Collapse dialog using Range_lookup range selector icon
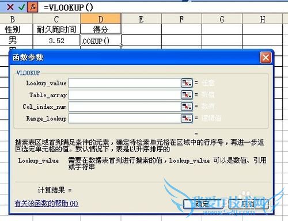This screenshot has height=221, width=288. (x=187, y=119)
